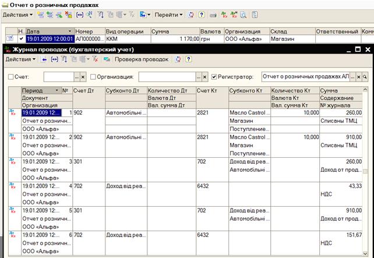Click refresh icon in journal toolbar
This screenshot has width=374, height=258.
(178, 59)
